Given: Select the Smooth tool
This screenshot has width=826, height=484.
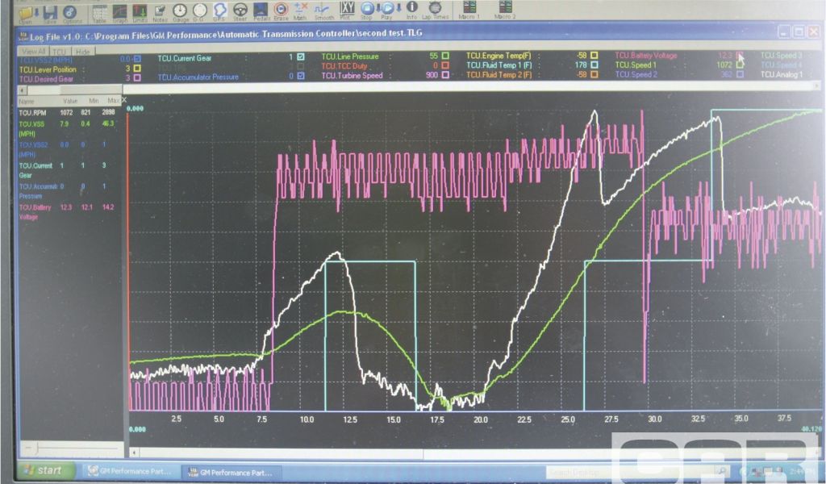Looking at the screenshot, I should coord(323,10).
